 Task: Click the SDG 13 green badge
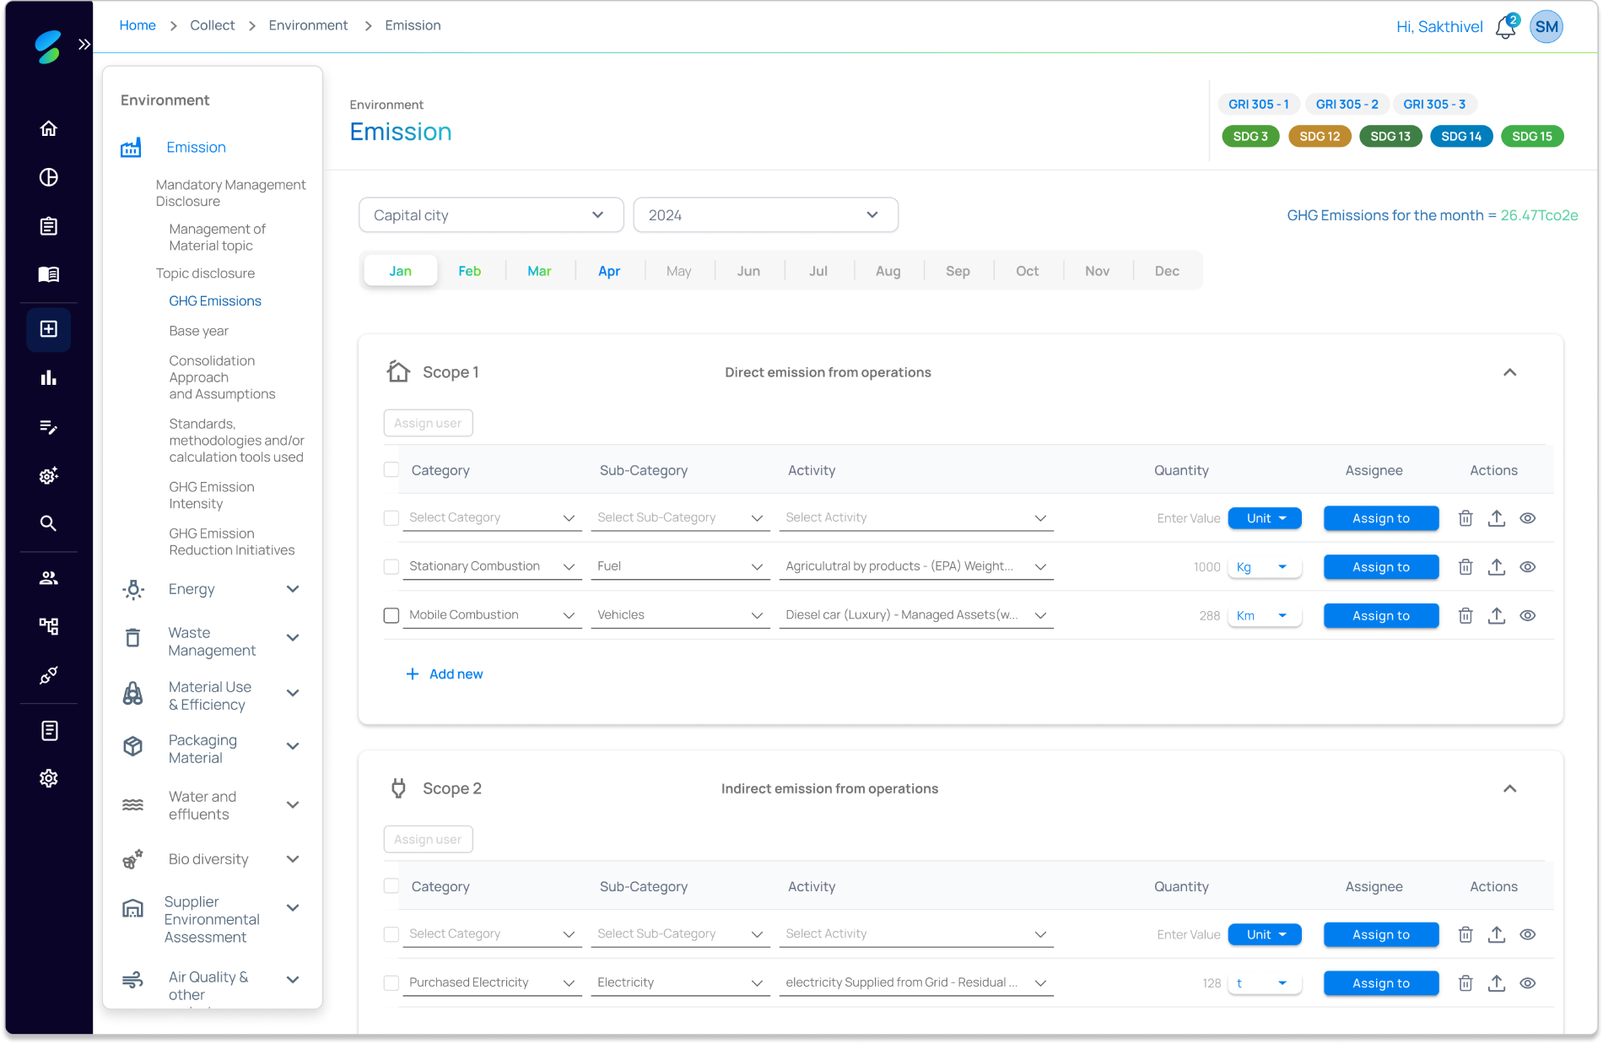(x=1390, y=137)
